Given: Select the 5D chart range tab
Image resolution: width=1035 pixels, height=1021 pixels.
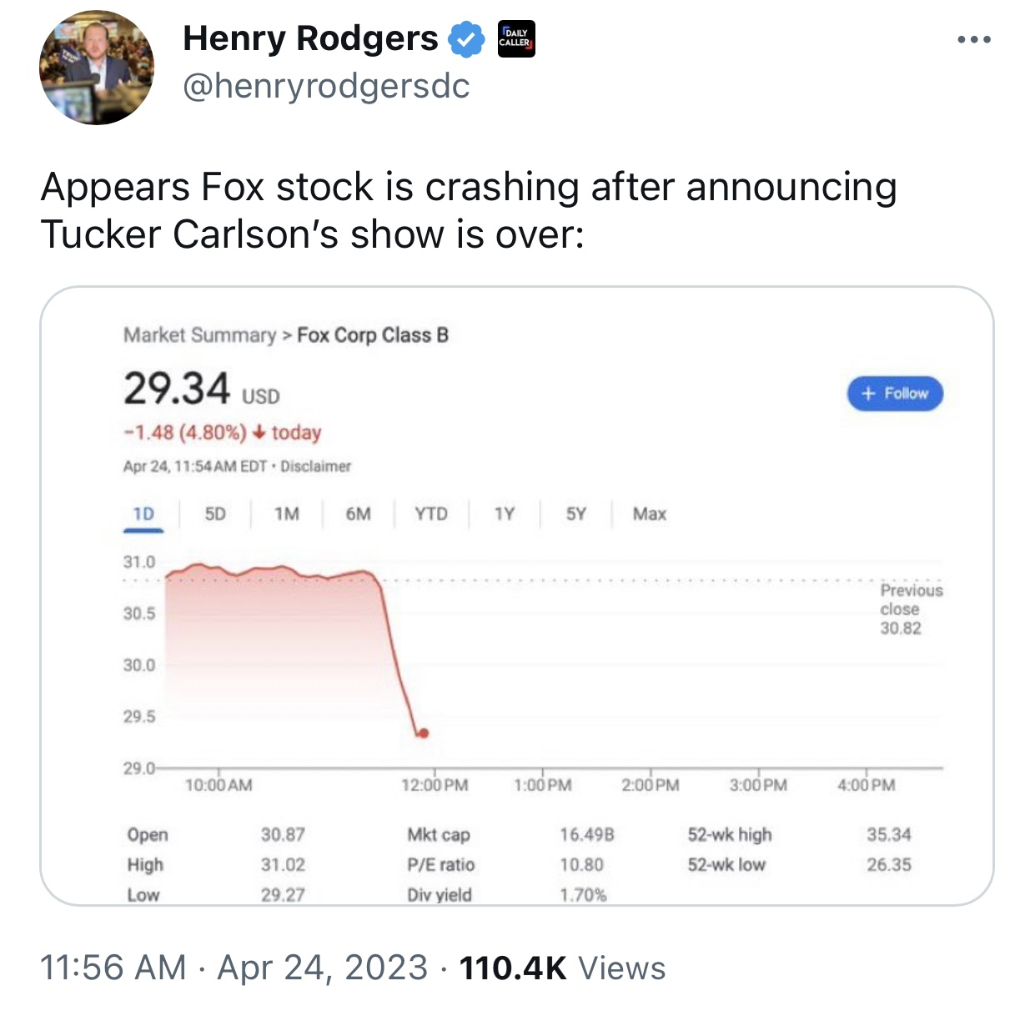Looking at the screenshot, I should coord(215,514).
